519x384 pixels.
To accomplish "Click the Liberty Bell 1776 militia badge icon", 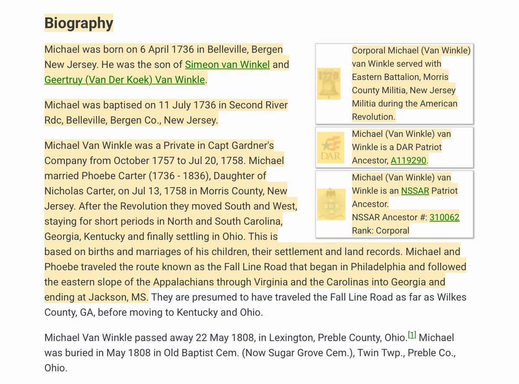I will pyautogui.click(x=329, y=84).
